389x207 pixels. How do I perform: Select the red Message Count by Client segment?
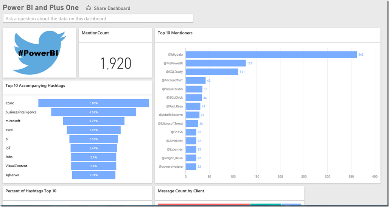(204, 205)
